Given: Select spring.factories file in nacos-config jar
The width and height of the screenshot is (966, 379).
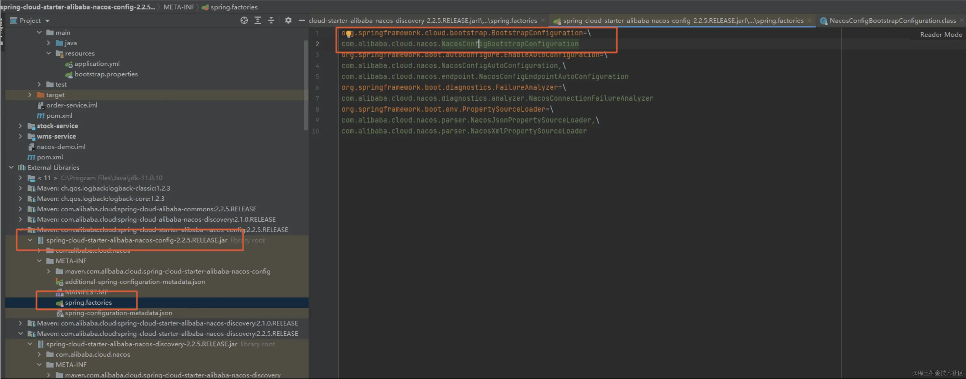Looking at the screenshot, I should 88,302.
